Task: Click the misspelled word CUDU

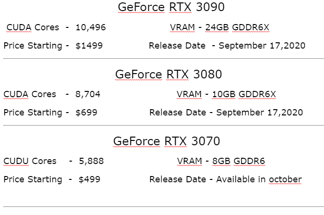Action: (x=16, y=161)
